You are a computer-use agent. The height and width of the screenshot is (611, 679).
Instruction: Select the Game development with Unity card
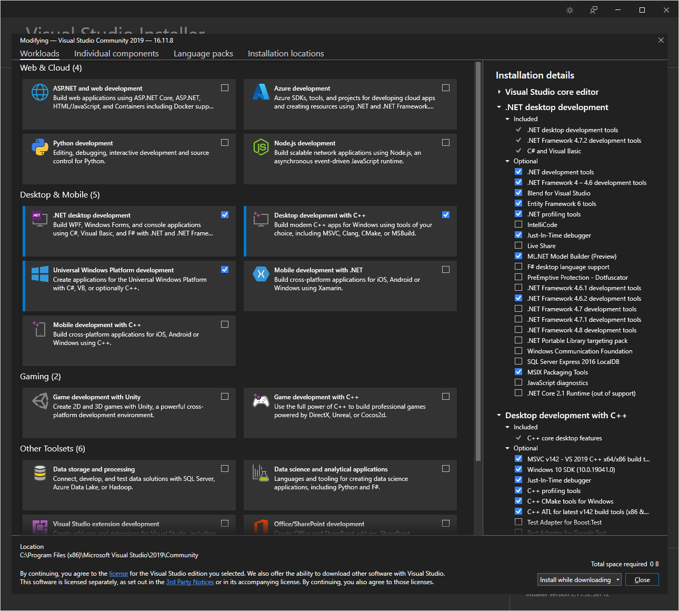coord(129,412)
